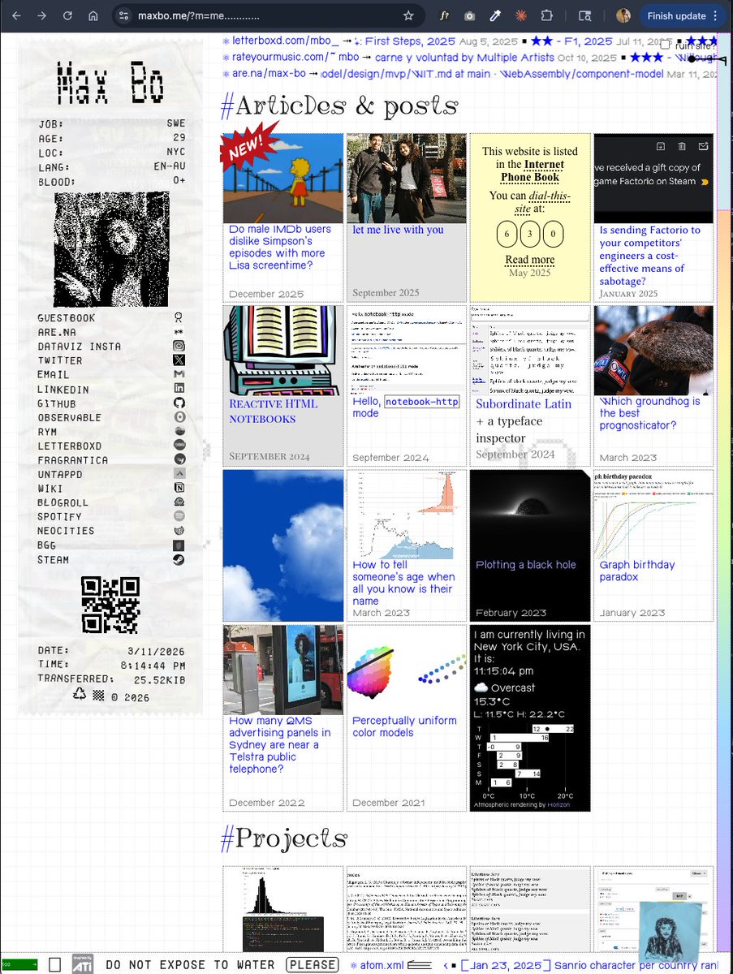Viewport: 733px width, 974px height.
Task: Open the tab search icon in toolbar
Action: click(584, 15)
